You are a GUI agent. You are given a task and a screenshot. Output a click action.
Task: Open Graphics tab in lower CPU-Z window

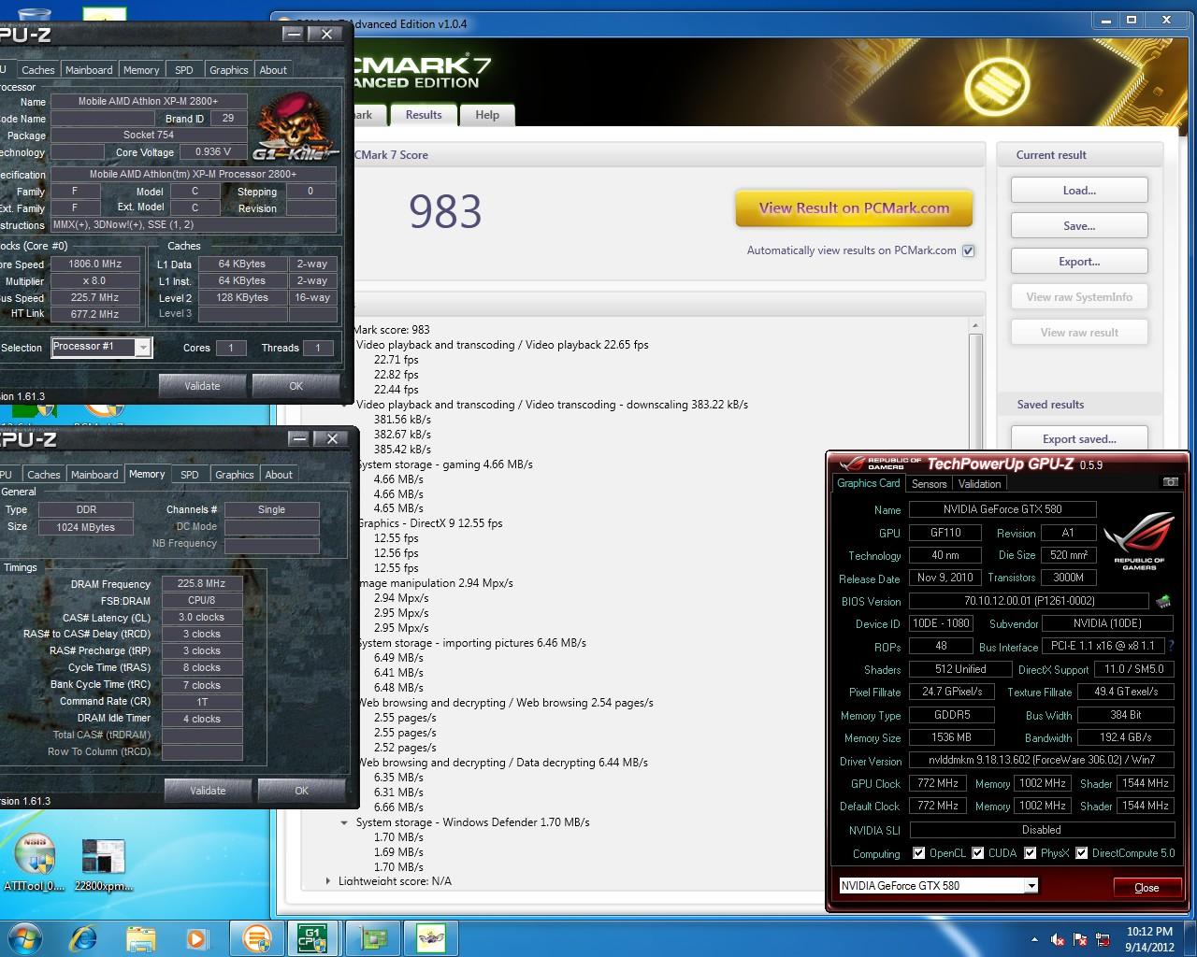pos(234,475)
